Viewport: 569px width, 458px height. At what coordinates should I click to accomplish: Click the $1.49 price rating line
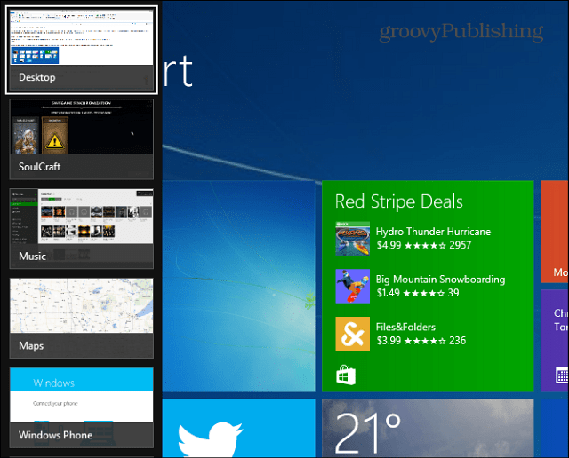[417, 293]
